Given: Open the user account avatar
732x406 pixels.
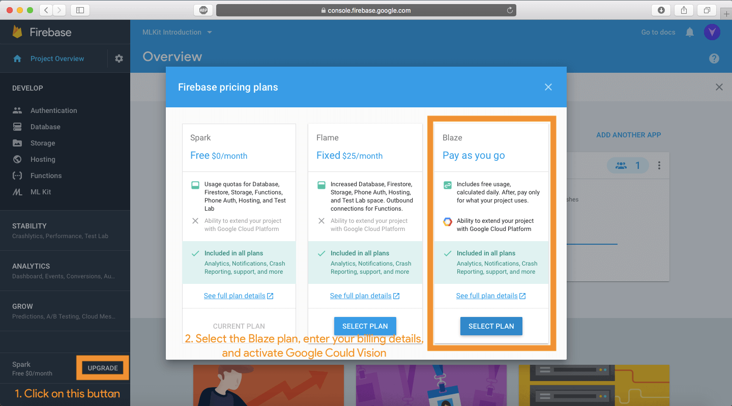Looking at the screenshot, I should 712,32.
